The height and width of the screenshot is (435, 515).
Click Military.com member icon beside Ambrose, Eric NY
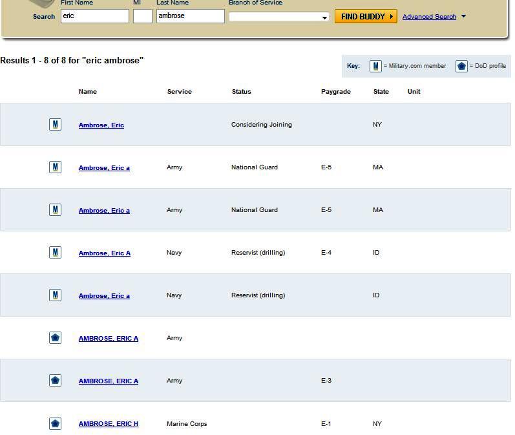56,124
